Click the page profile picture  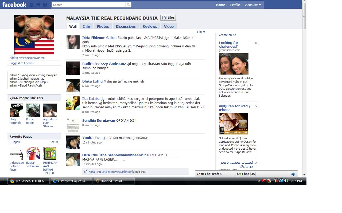point(34,35)
